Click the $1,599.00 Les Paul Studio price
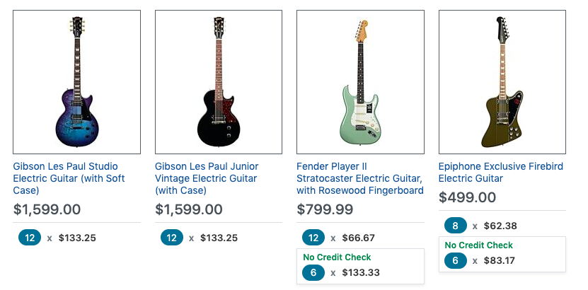588x290 pixels. point(47,209)
